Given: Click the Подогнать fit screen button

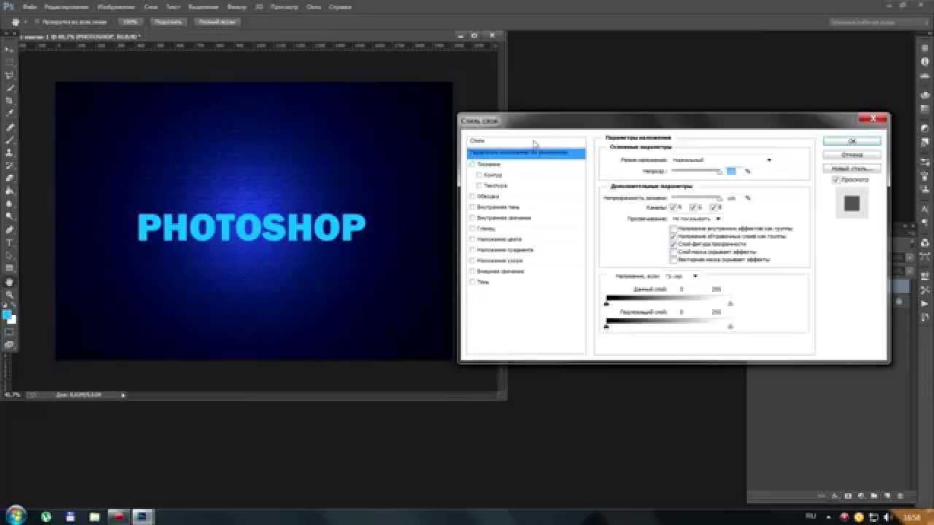Looking at the screenshot, I should (x=168, y=22).
